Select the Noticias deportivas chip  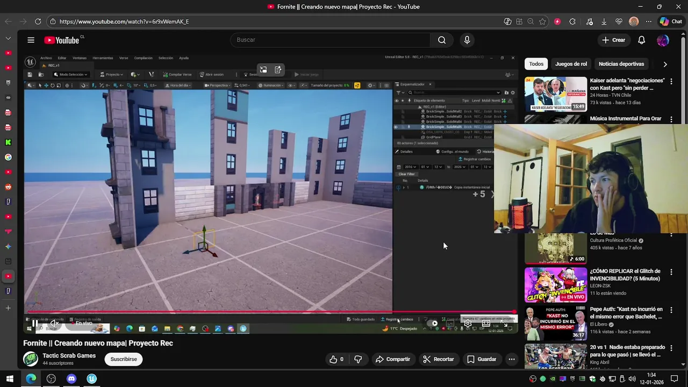(621, 64)
